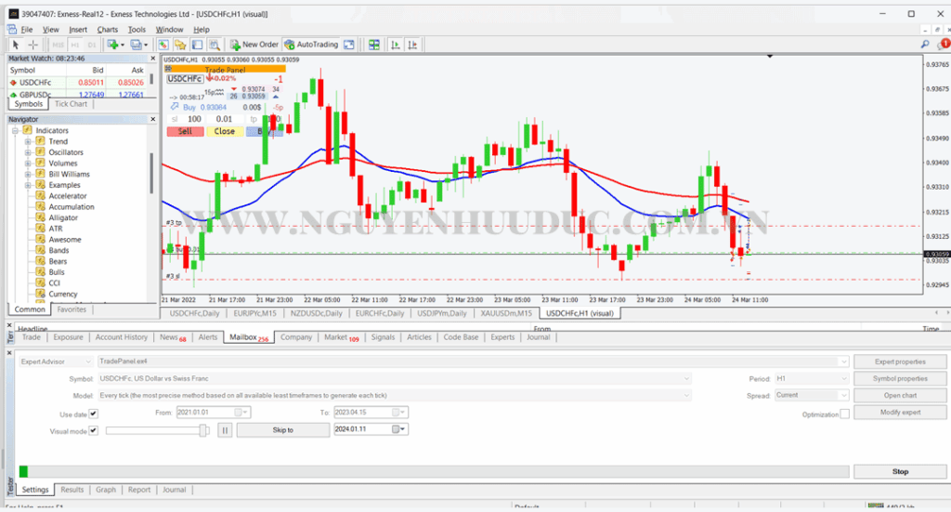Toggle chart auto scroll icon
Screen dimensions: 951x512
pyautogui.click(x=396, y=45)
